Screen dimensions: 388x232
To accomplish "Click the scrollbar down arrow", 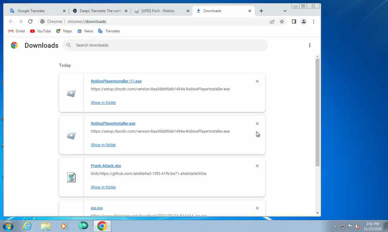I will pyautogui.click(x=317, y=213).
